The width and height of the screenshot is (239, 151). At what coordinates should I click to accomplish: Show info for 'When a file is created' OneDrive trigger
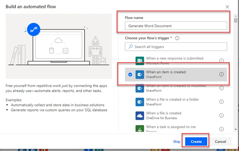point(221,116)
